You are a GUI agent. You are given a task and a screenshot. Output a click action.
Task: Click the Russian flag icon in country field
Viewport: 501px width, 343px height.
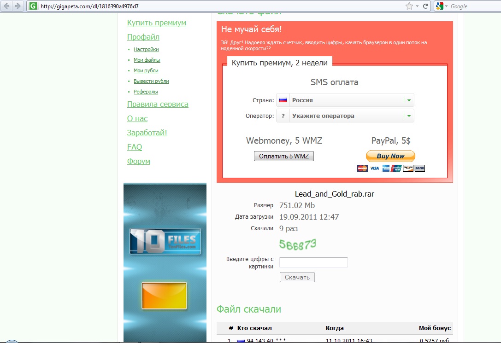(283, 100)
